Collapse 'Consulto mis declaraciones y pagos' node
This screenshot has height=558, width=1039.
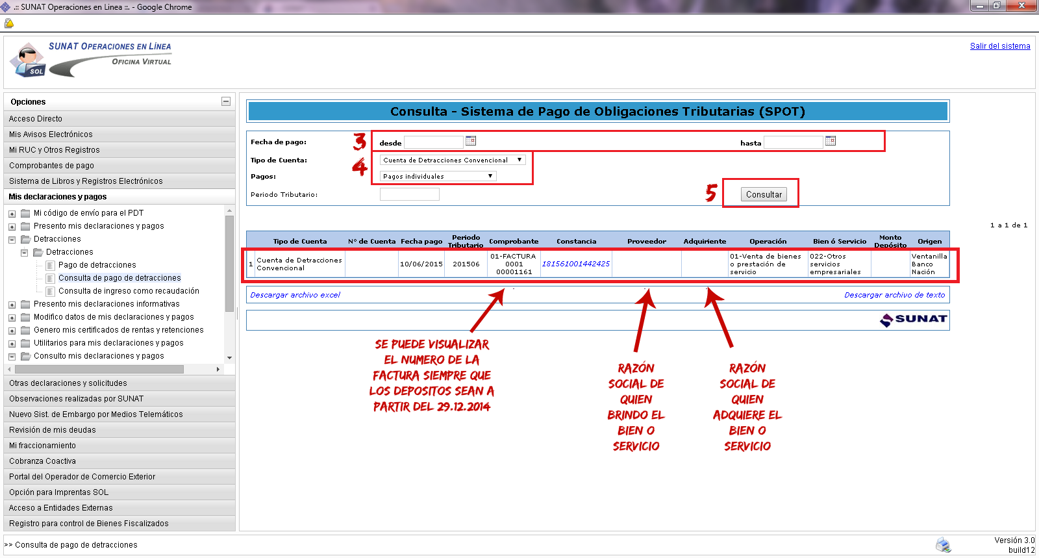coord(12,357)
